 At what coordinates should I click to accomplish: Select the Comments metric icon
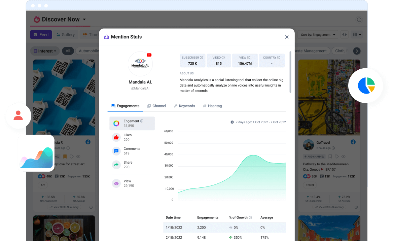[x=116, y=151]
